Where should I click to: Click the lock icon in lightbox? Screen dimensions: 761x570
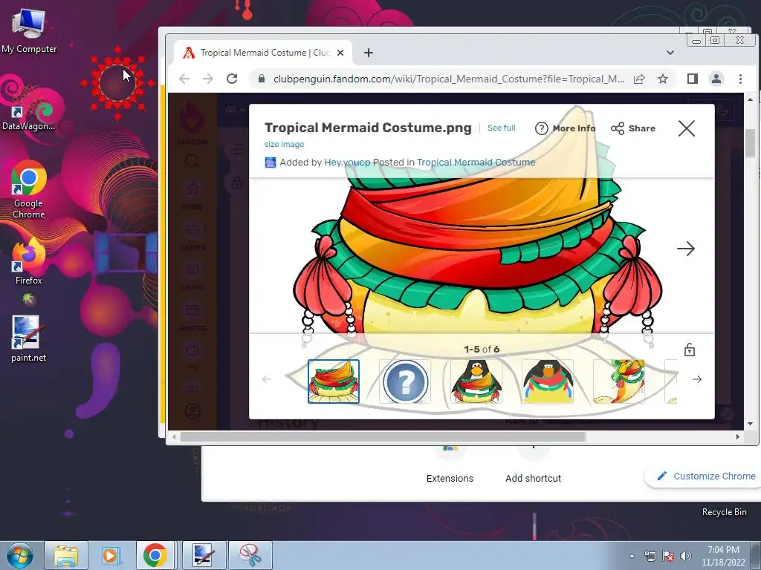pos(689,350)
